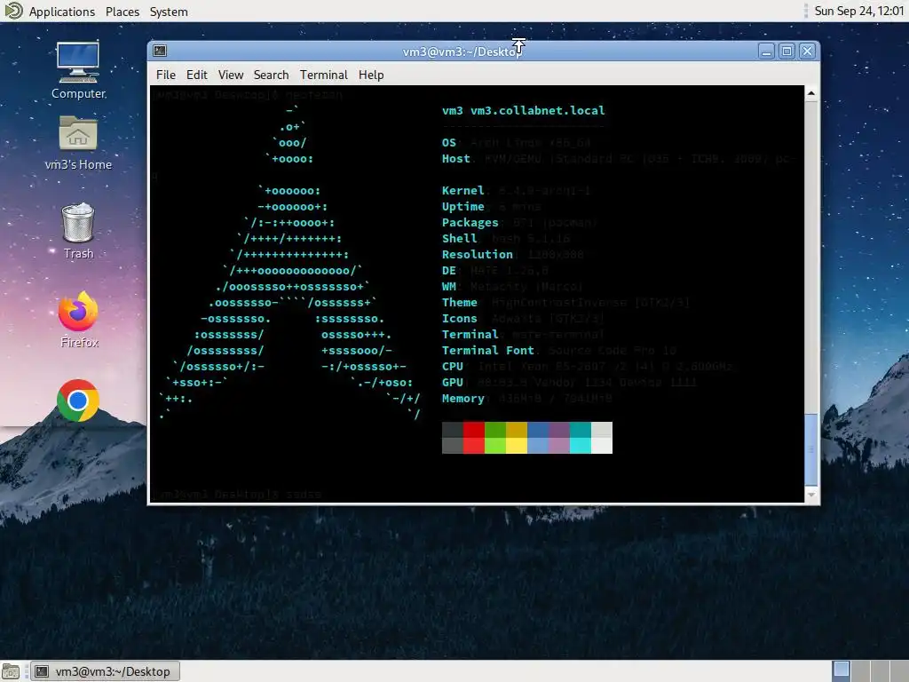Switch to the second workspace in switcher
The image size is (909, 682).
pyautogui.click(x=860, y=671)
